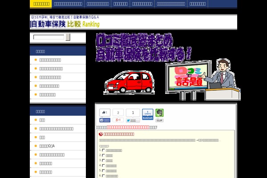Click the red poll icon beside survey title

point(101,133)
